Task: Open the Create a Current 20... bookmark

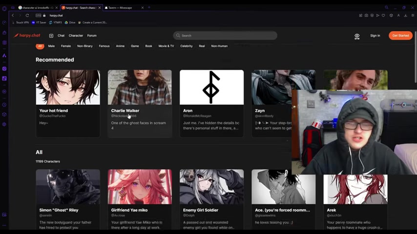Action: tap(93, 22)
